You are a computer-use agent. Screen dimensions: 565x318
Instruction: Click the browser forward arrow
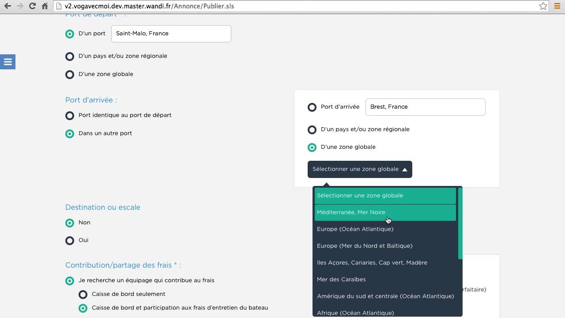[19, 6]
